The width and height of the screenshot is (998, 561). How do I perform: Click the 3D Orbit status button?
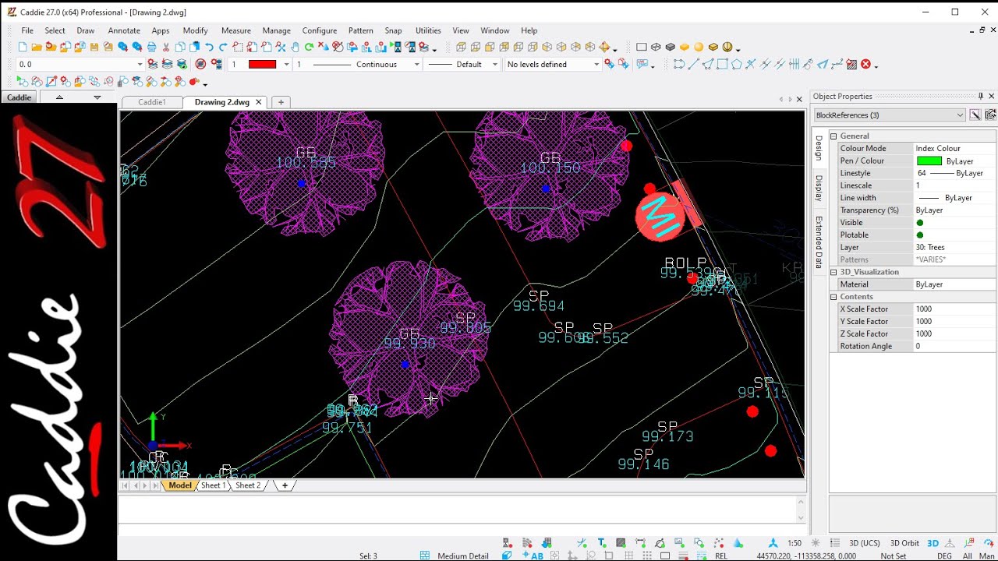click(x=904, y=543)
